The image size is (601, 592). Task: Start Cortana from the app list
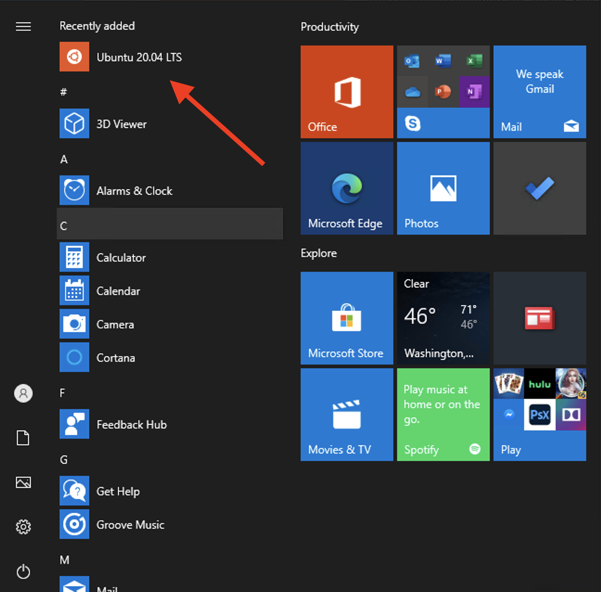(170, 358)
